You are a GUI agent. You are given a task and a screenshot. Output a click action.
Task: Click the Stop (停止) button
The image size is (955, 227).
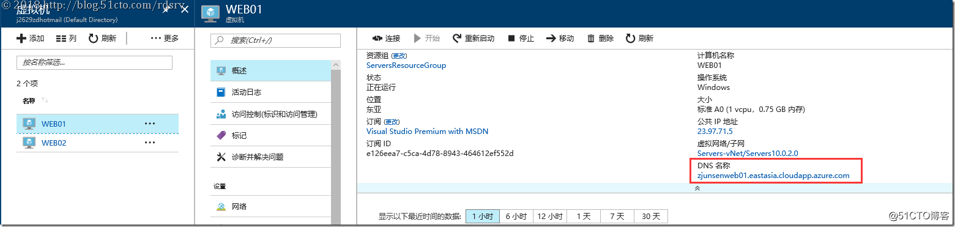(x=521, y=38)
